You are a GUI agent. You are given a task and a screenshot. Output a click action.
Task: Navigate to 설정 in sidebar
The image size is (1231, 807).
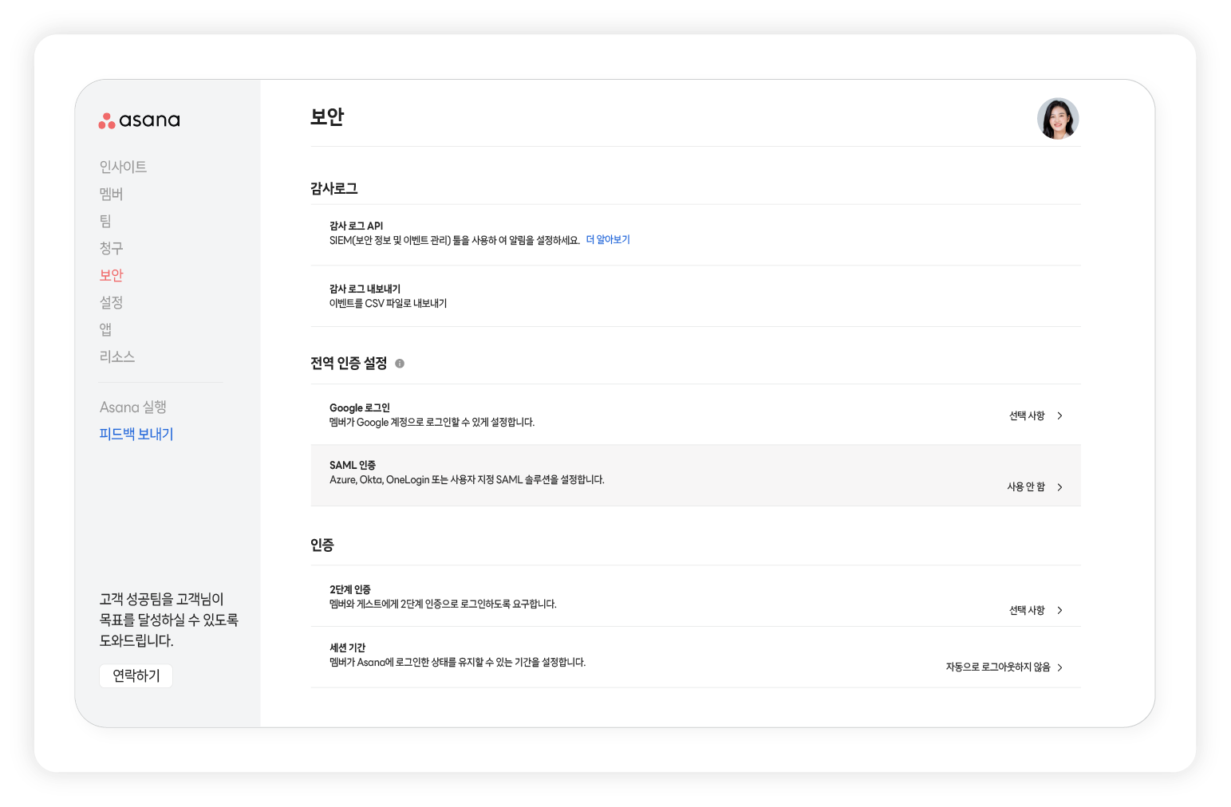(111, 302)
